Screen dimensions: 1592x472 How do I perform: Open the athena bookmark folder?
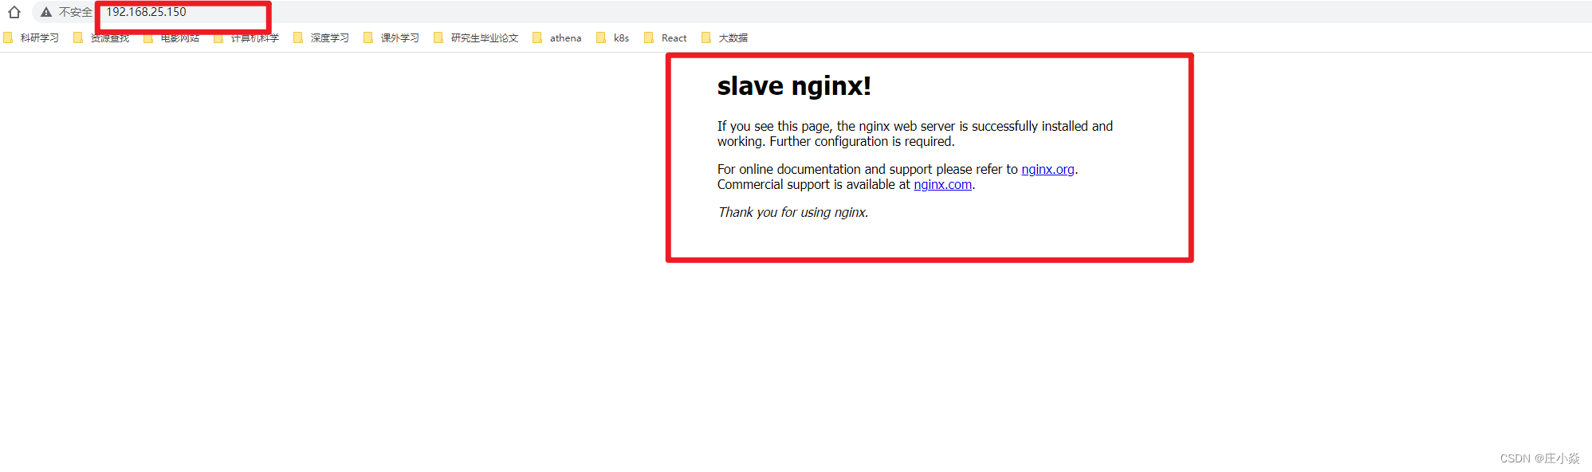pos(557,37)
